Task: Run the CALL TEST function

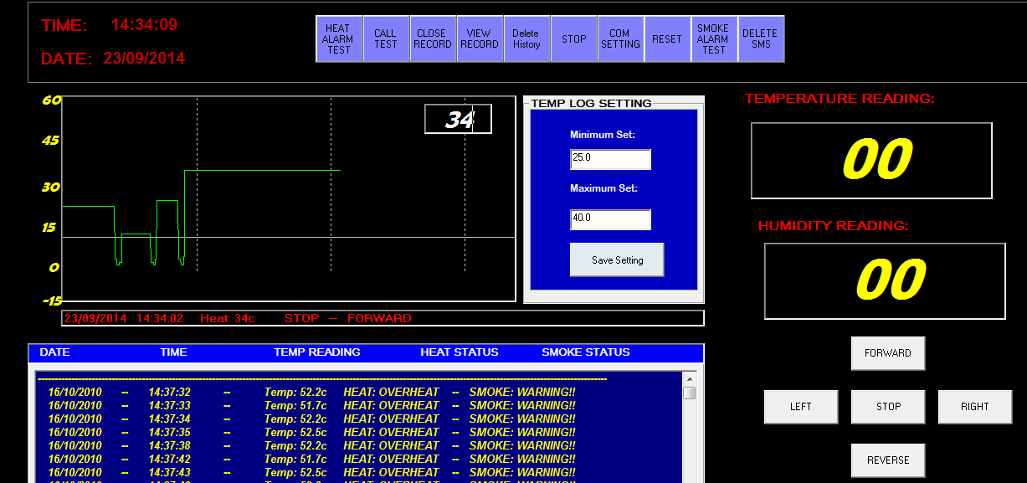Action: coord(386,38)
